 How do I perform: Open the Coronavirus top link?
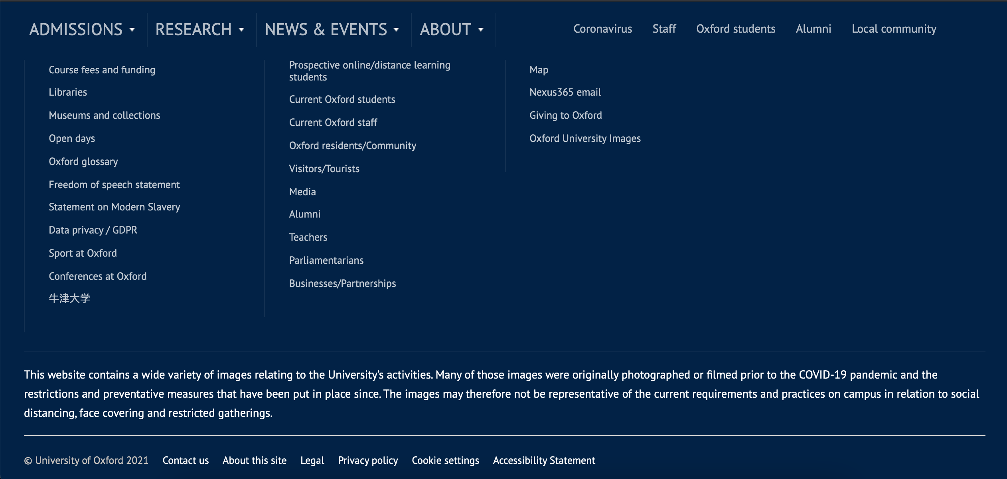coord(602,29)
